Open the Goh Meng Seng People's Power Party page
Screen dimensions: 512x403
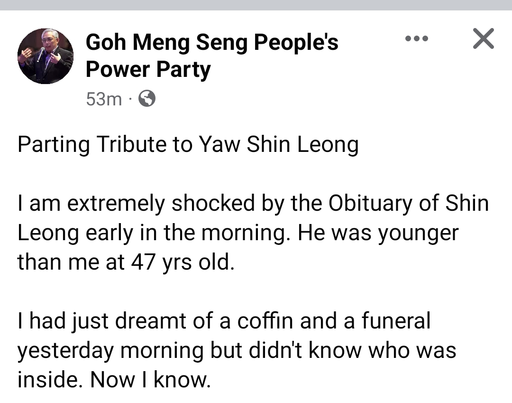click(x=211, y=43)
